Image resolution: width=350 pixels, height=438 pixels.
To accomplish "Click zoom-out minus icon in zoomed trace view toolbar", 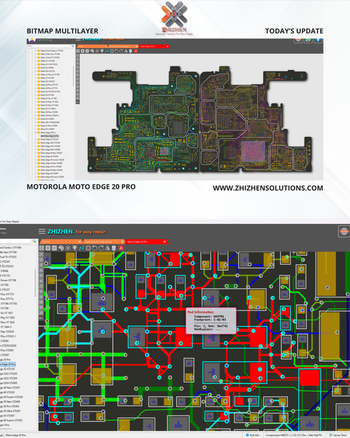I will click(x=54, y=248).
